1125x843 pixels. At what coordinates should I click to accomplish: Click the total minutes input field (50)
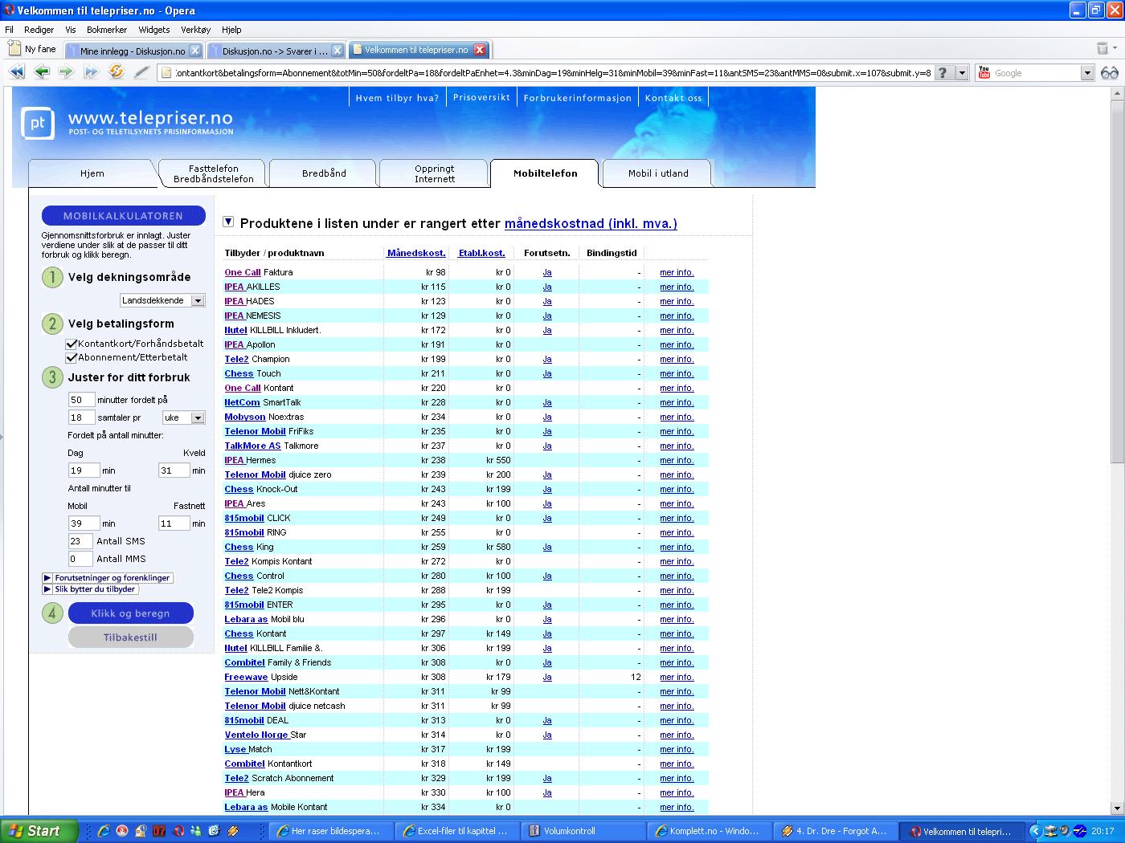pyautogui.click(x=80, y=400)
